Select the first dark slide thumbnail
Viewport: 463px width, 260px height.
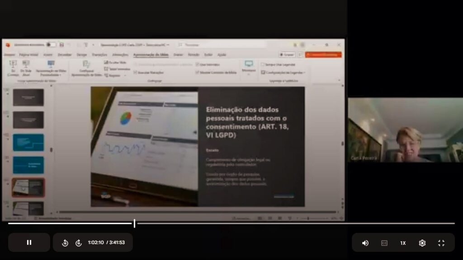point(28,97)
